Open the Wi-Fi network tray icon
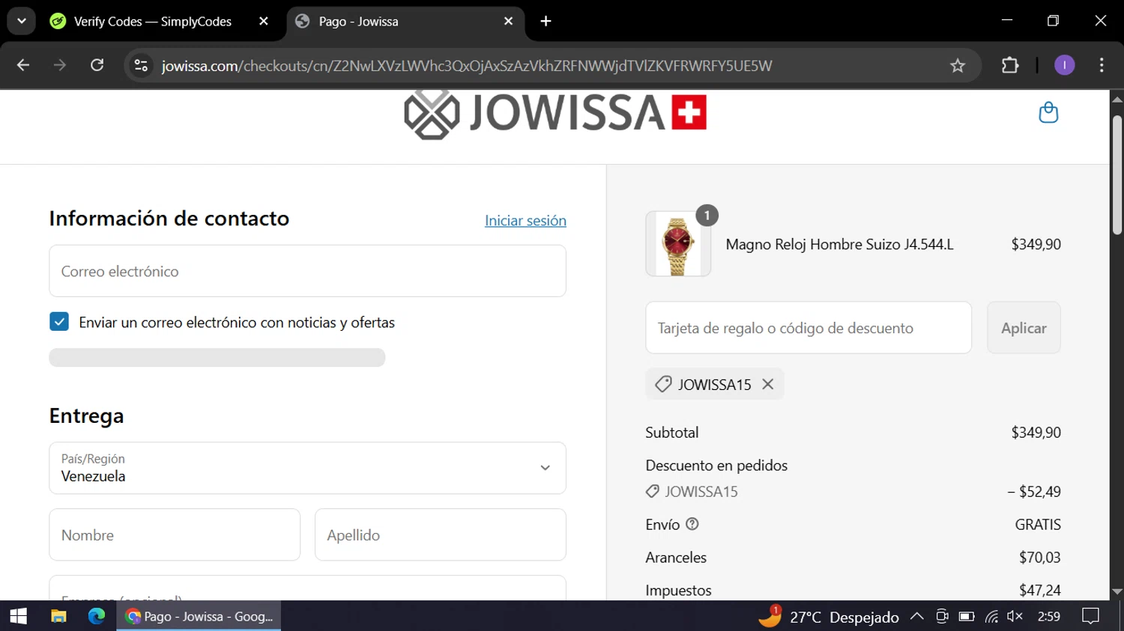Screen dimensions: 1124x631 991,617
